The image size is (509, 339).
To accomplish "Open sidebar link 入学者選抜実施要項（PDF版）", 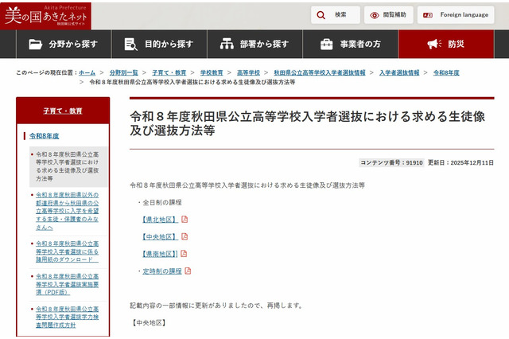I will click(67, 284).
